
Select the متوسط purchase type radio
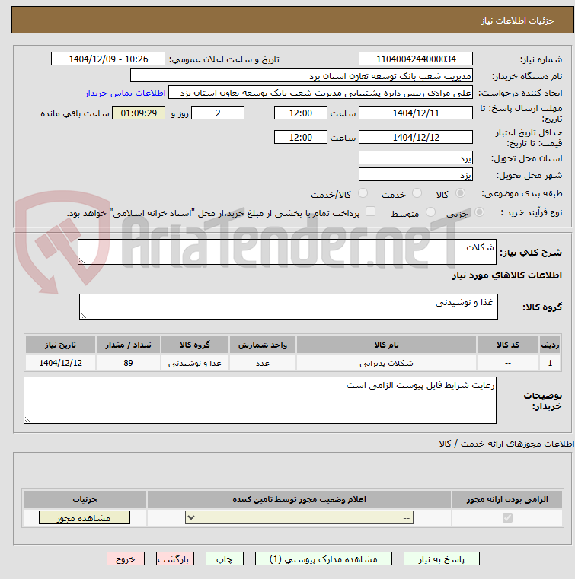(x=430, y=212)
